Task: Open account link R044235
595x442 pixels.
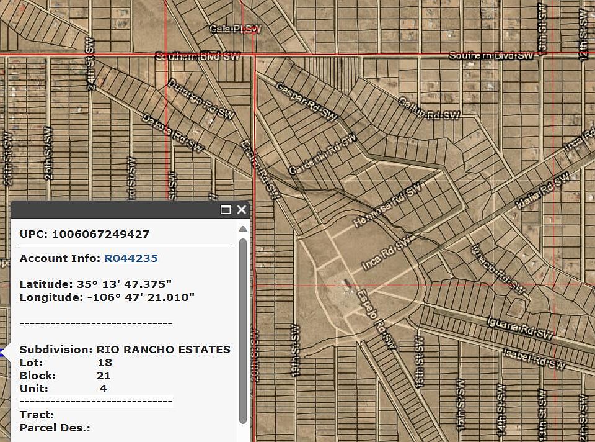Action: coord(131,258)
